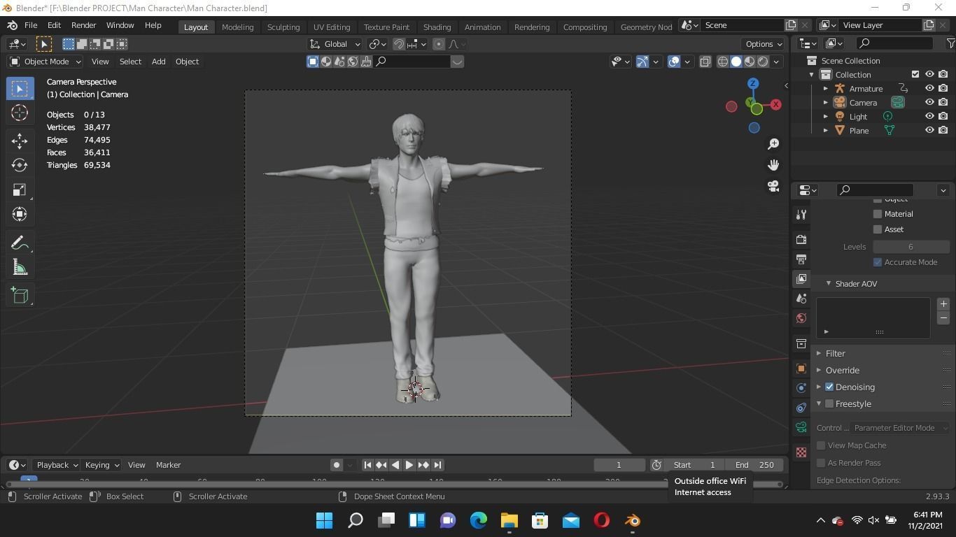956x537 pixels.
Task: Toggle visibility of the Light object
Action: click(x=929, y=117)
